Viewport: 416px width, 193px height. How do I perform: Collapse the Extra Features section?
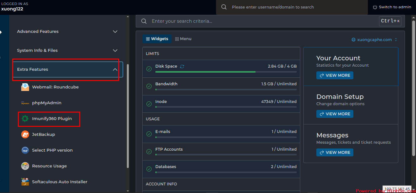click(115, 69)
